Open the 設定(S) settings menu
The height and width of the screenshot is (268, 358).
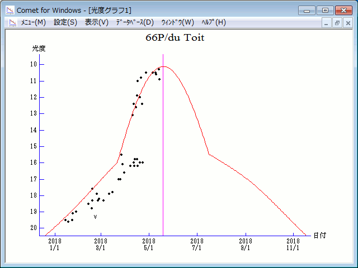(65, 22)
